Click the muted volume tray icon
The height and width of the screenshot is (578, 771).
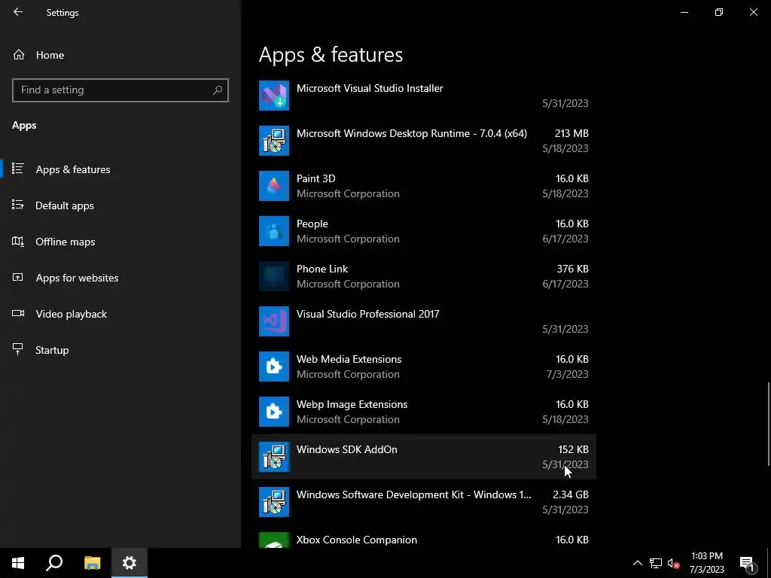click(674, 563)
